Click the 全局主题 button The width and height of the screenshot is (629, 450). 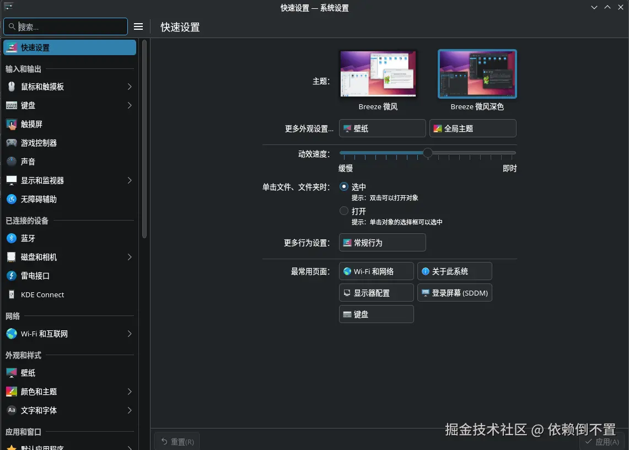pos(472,128)
